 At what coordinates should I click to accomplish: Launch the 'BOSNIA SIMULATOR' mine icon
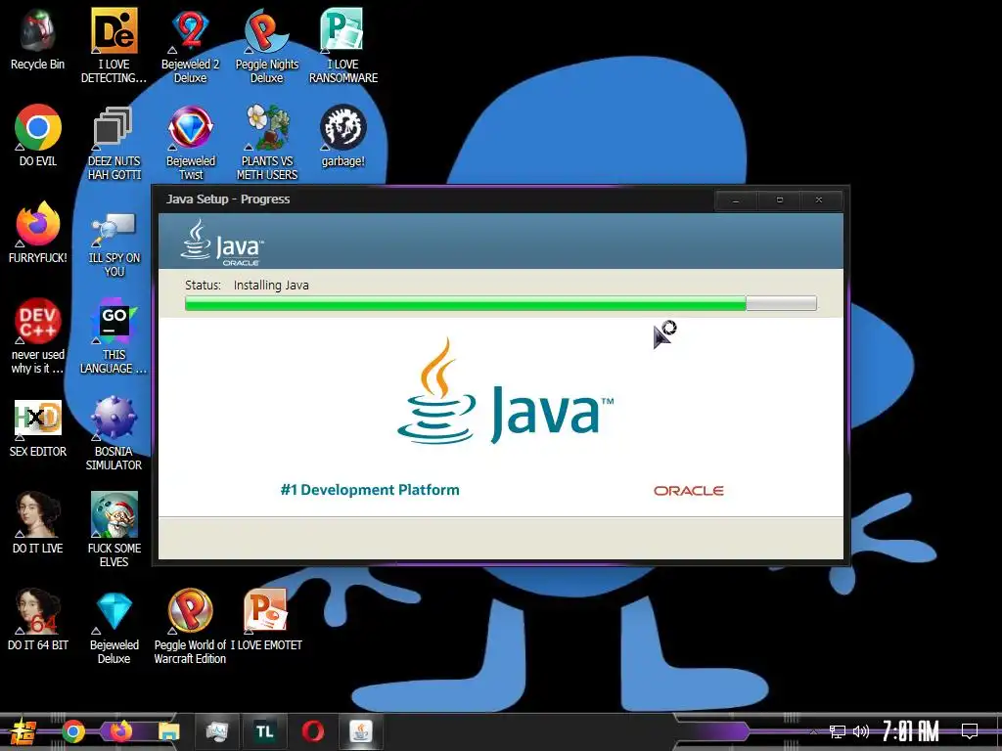114,433
